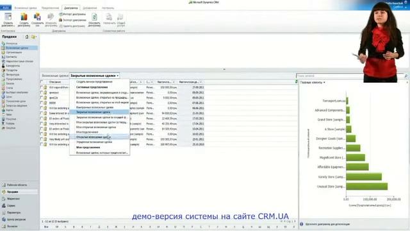Open Контакты in the sidebar
This screenshot has height=231, width=410.
(12, 57)
